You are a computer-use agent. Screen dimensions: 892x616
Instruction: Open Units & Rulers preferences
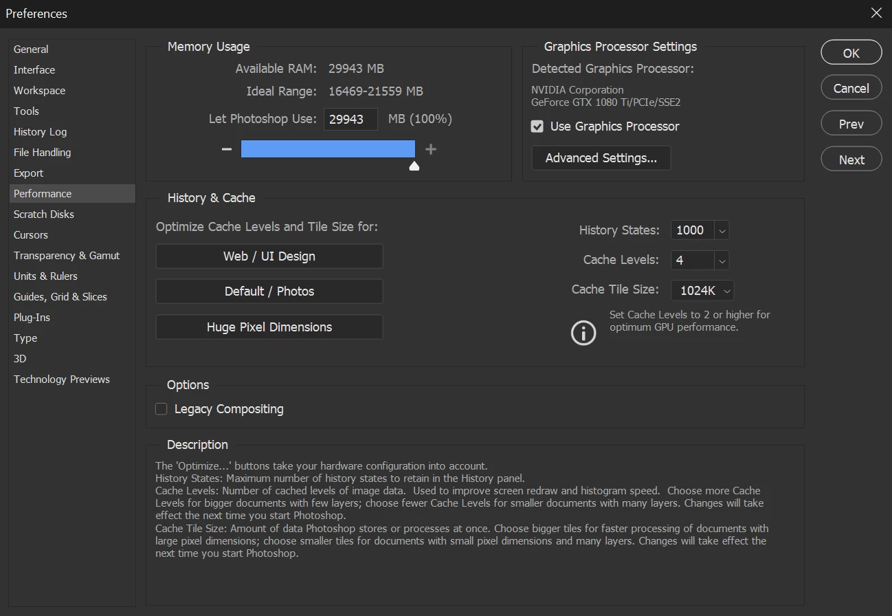[x=72, y=276]
